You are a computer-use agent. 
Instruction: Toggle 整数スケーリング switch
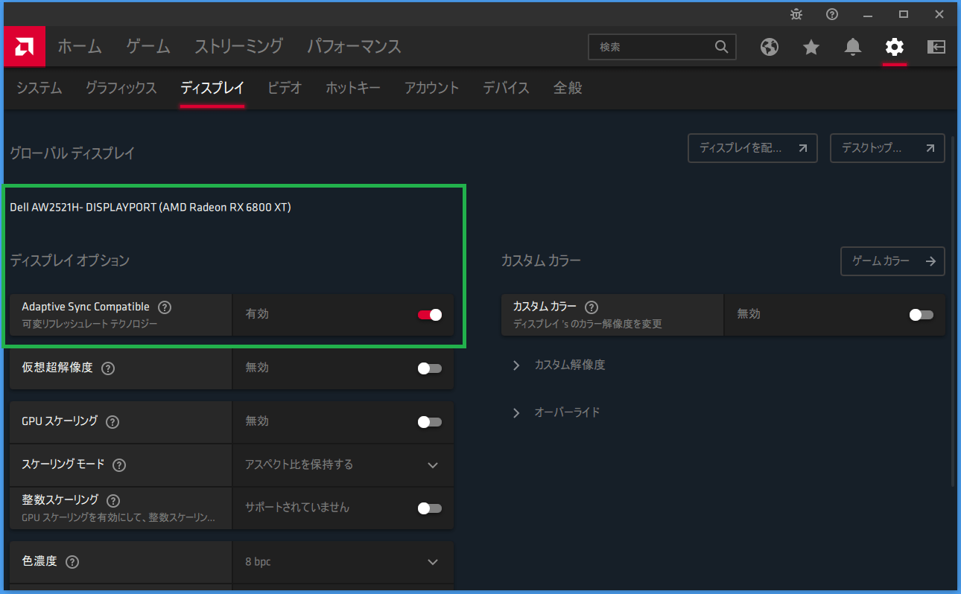pyautogui.click(x=430, y=508)
